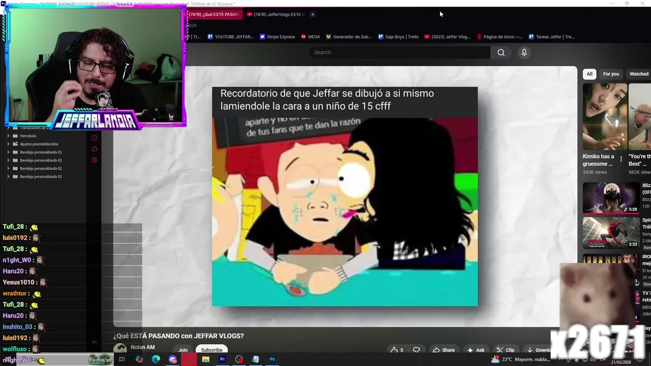Click chat username wrathtor
651x366 pixels.
pos(15,293)
